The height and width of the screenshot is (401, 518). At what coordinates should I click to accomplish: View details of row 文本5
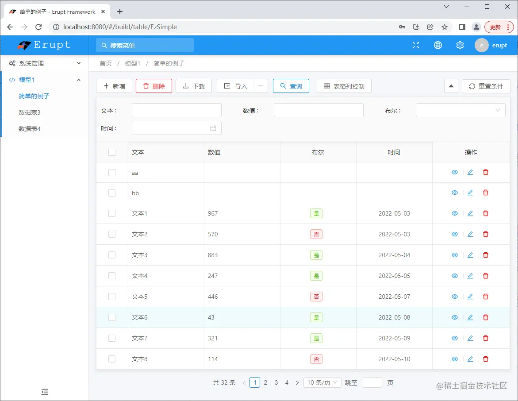pos(455,297)
